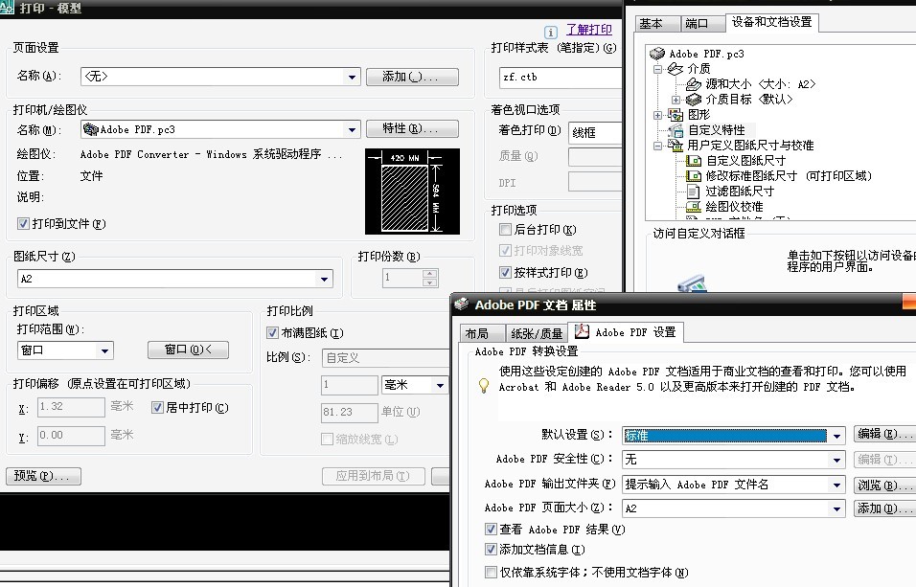Select the 介质 media icon in tree

(x=676, y=69)
